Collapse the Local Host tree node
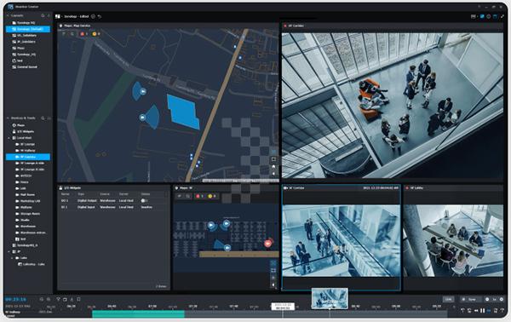The image size is (511, 322). [x=9, y=138]
